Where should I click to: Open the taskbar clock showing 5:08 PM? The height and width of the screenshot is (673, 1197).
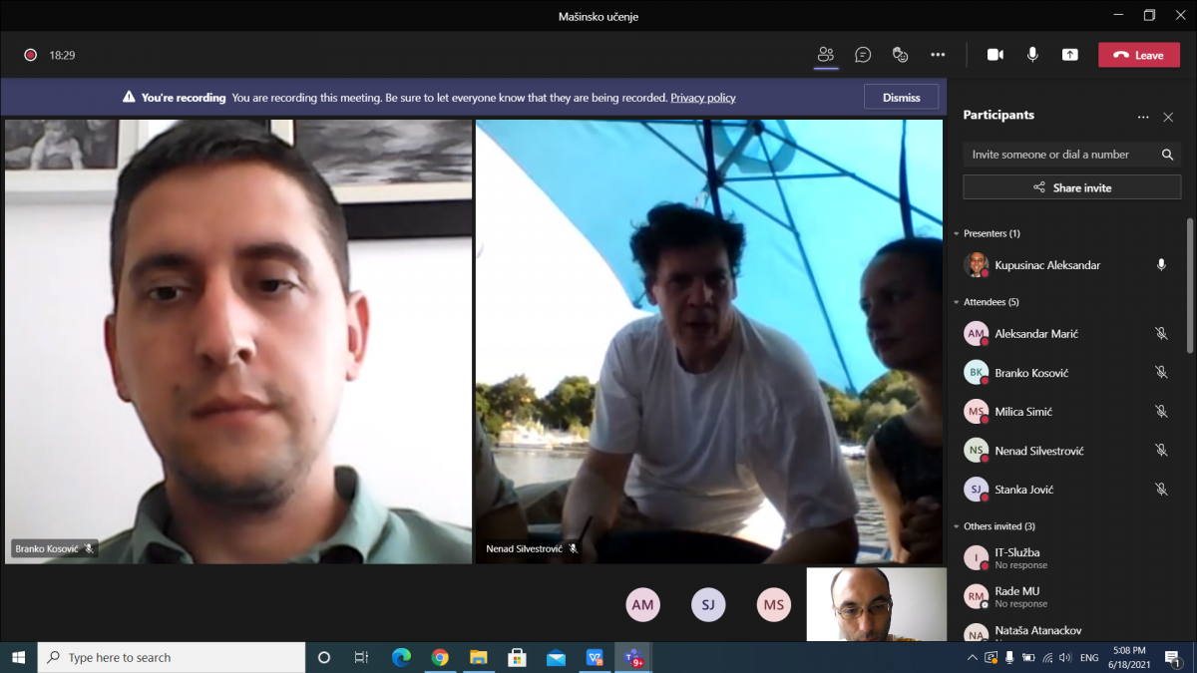point(1129,657)
